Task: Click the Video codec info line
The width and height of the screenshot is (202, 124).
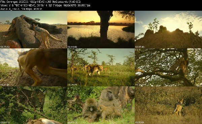Action: pyautogui.click(x=45, y=5)
